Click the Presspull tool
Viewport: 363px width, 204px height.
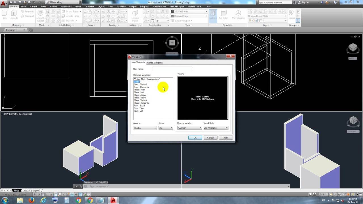coord(27,16)
